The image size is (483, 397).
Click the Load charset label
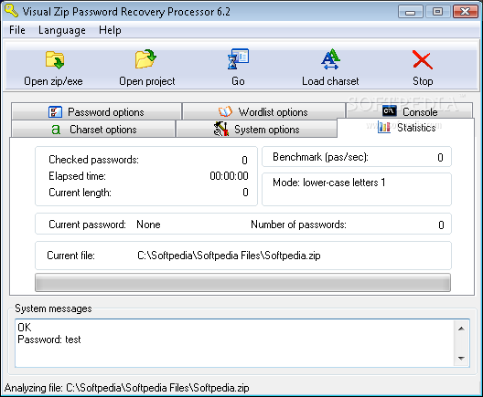point(330,81)
